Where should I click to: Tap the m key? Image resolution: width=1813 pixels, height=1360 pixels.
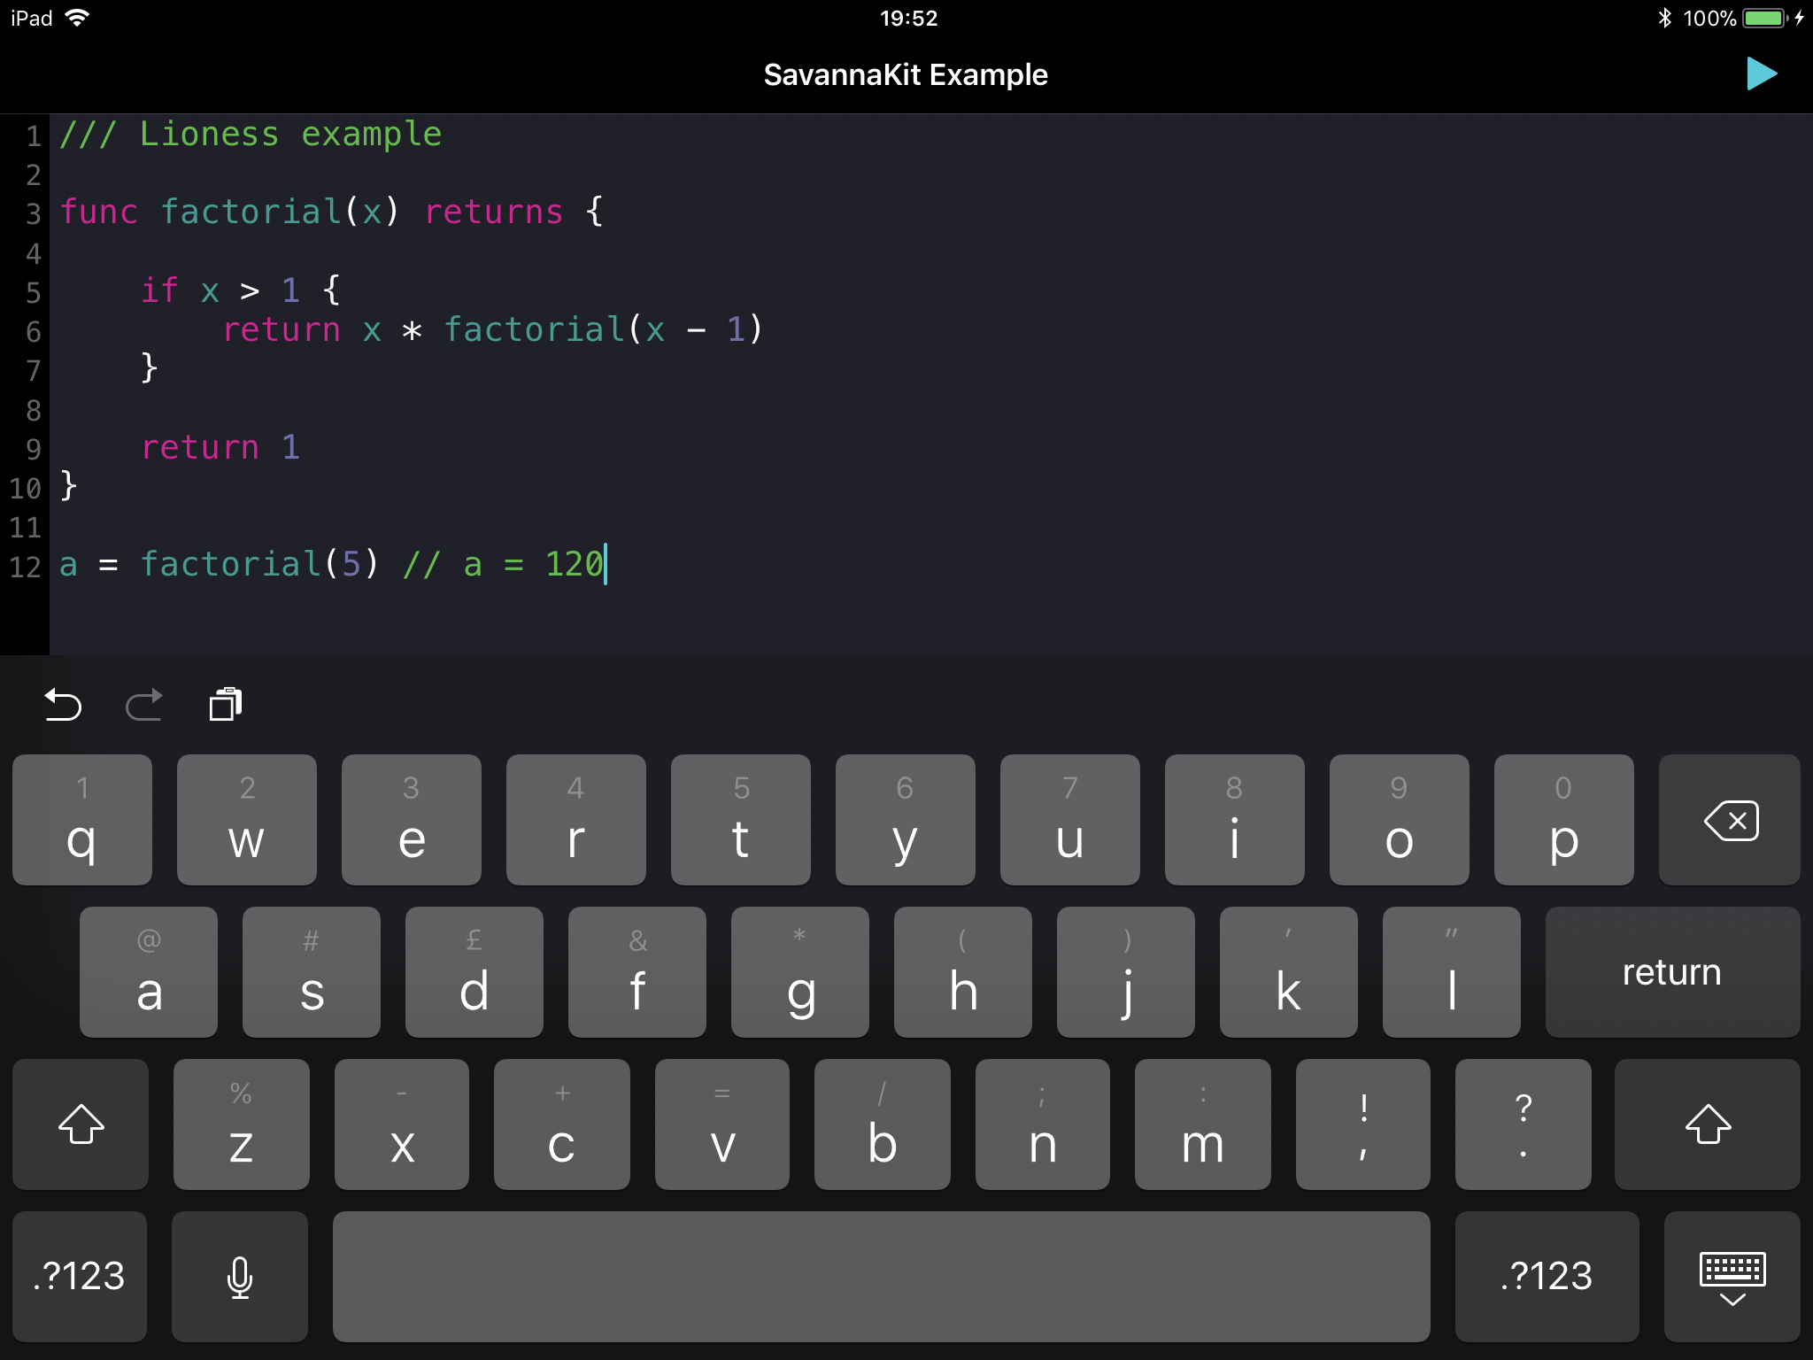pos(1203,1124)
